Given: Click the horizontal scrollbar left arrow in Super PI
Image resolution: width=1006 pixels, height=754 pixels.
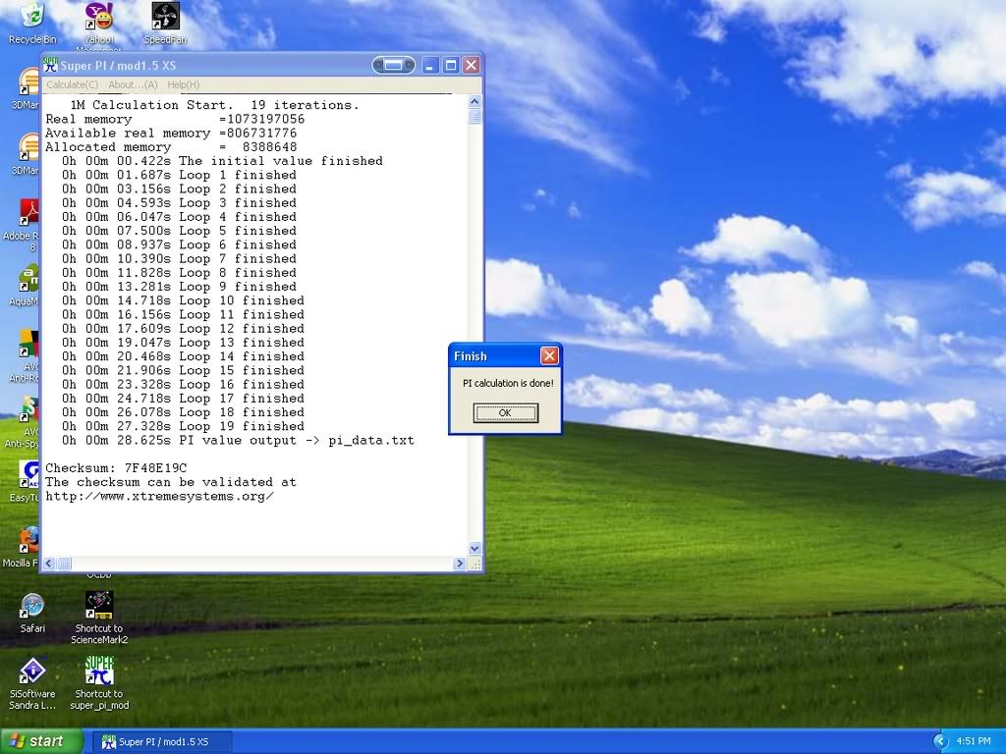Looking at the screenshot, I should pyautogui.click(x=49, y=564).
